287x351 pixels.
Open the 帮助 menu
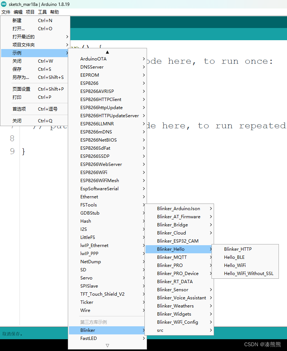(55, 12)
